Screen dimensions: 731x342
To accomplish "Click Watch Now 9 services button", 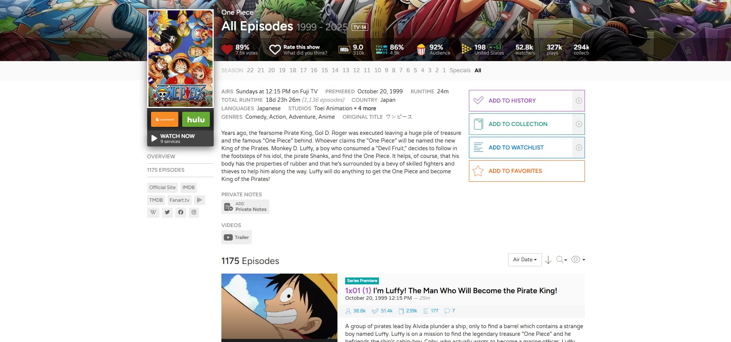I will [x=180, y=138].
